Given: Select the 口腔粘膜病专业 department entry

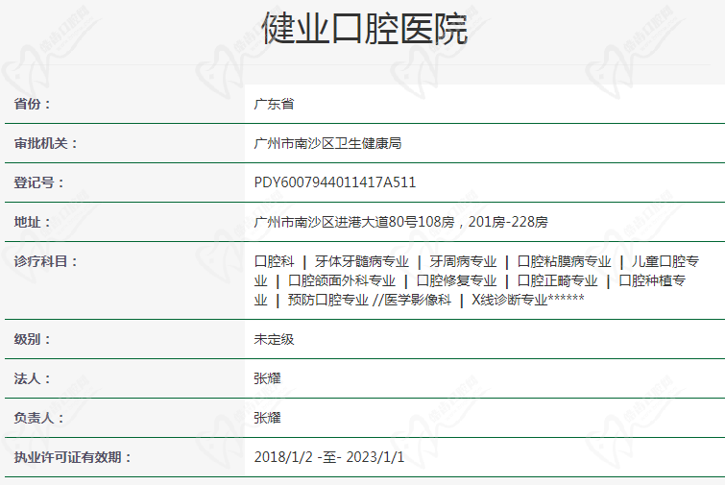Looking at the screenshot, I should 564,261.
